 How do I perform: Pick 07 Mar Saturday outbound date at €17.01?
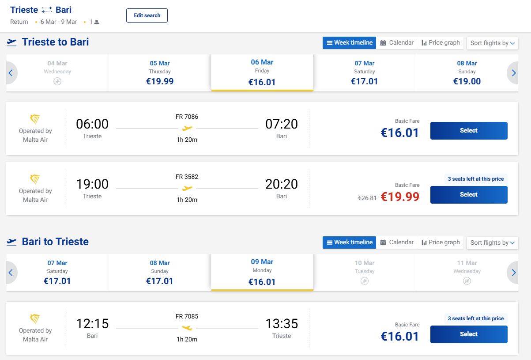tap(365, 73)
